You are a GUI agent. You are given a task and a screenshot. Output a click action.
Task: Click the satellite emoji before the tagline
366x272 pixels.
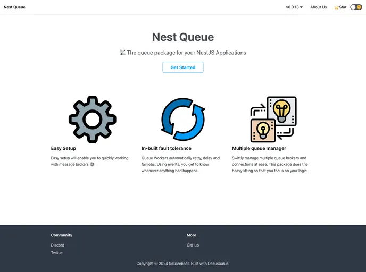[x=123, y=53]
